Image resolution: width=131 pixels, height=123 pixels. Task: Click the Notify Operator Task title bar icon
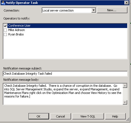(x=3, y=3)
